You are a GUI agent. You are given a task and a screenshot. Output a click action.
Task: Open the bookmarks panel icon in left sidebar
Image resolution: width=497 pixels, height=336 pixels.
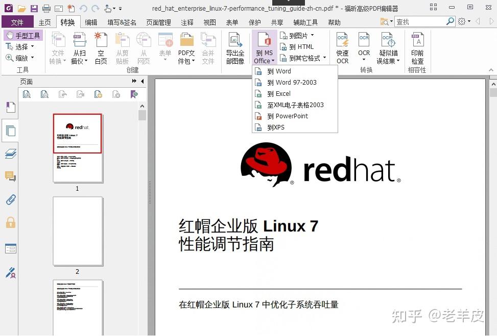coord(10,108)
